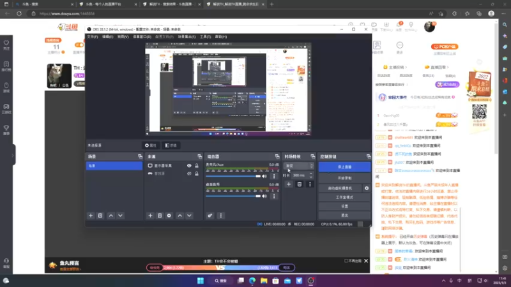This screenshot has width=511, height=287.
Task: Show hidden system tray icons
Action: coord(443,281)
